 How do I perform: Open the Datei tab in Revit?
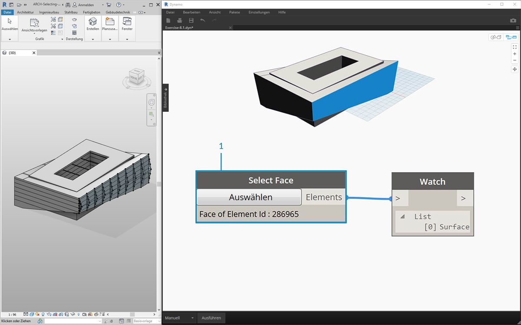7,12
